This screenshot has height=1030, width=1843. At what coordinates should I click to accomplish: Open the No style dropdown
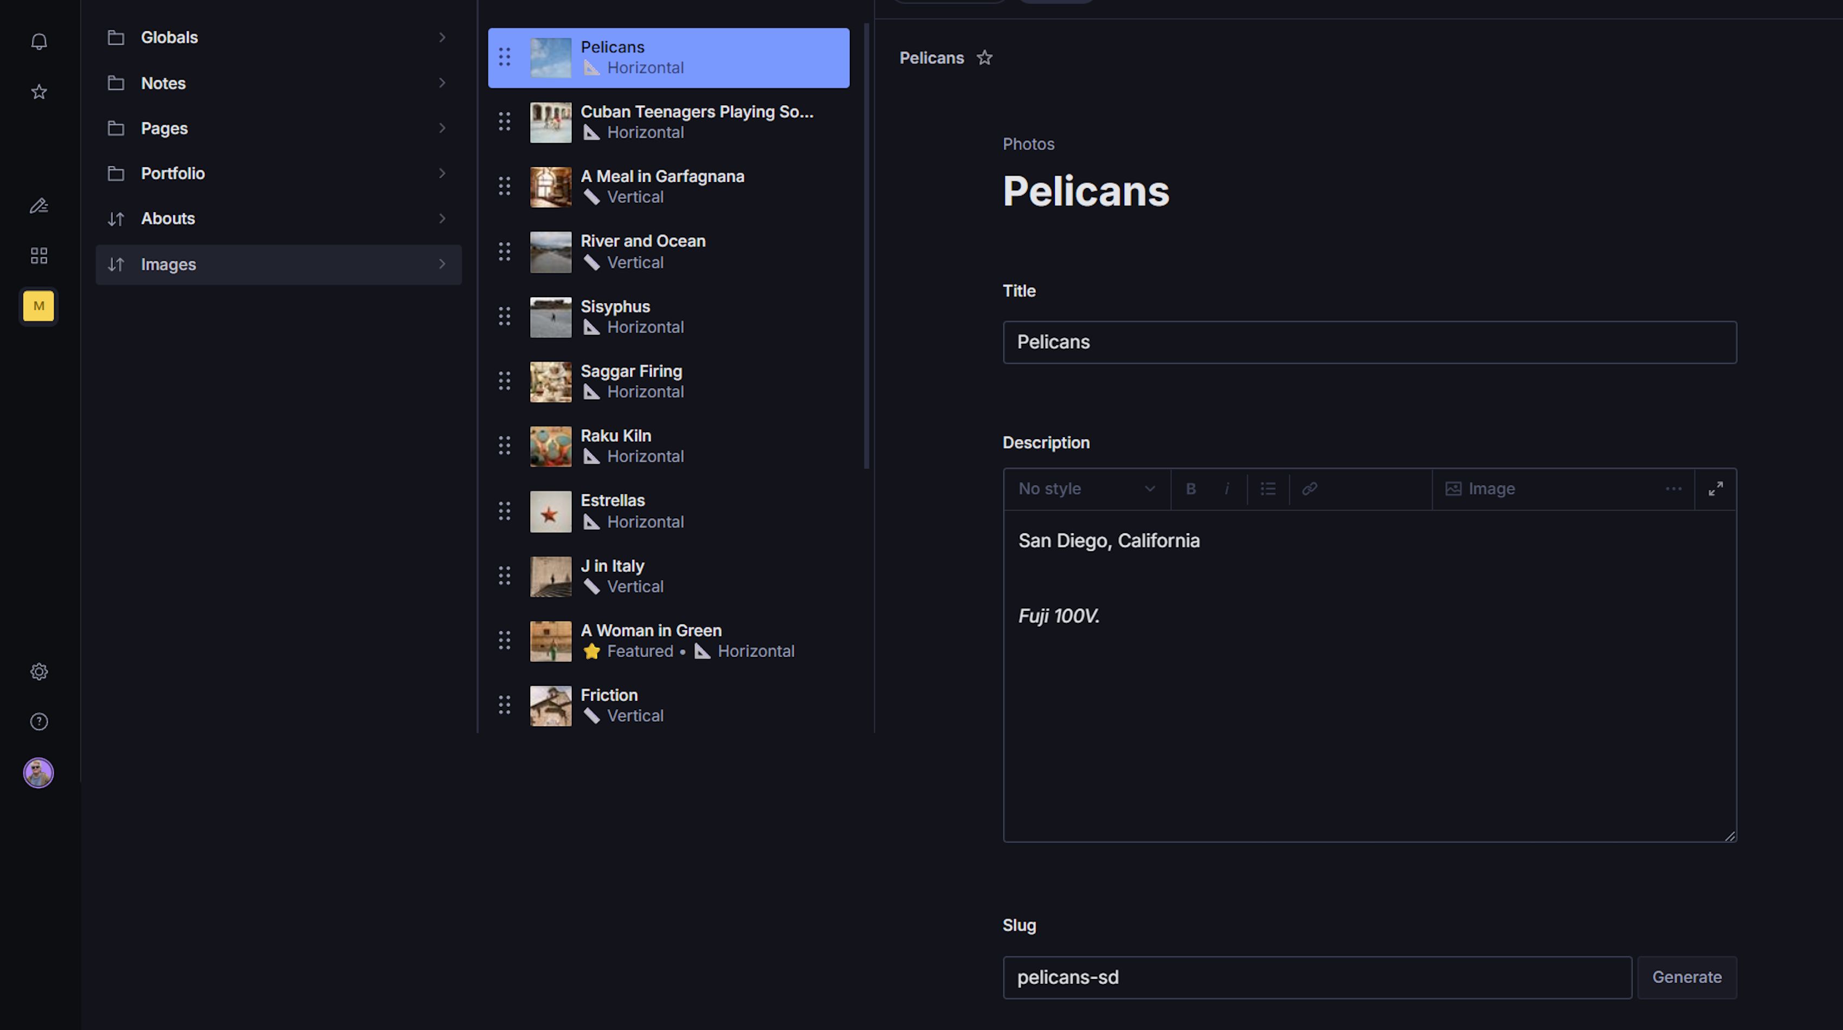[1086, 489]
